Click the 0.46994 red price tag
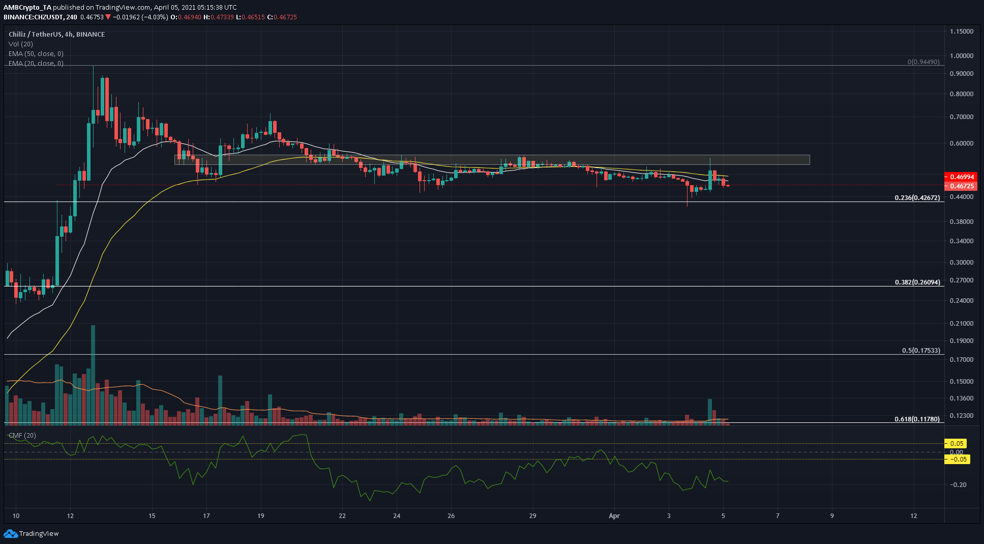Screen dimensions: 984x544 click(x=960, y=177)
